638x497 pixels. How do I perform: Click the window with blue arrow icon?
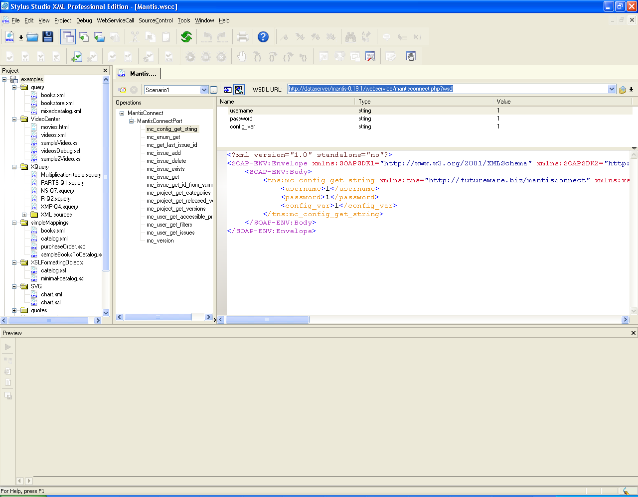99,37
